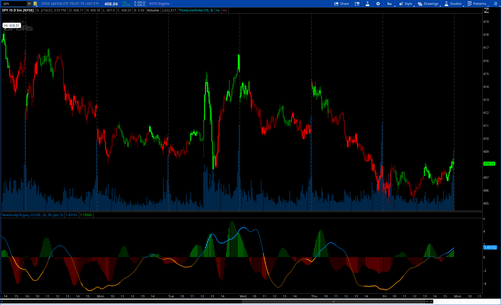
Task: Open the Style menu
Action: pos(406,4)
